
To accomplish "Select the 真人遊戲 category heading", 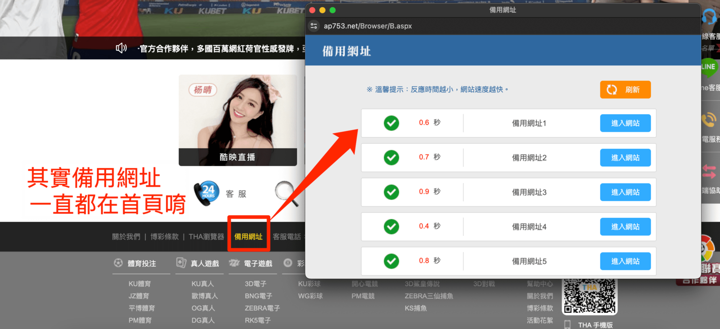I will [205, 264].
